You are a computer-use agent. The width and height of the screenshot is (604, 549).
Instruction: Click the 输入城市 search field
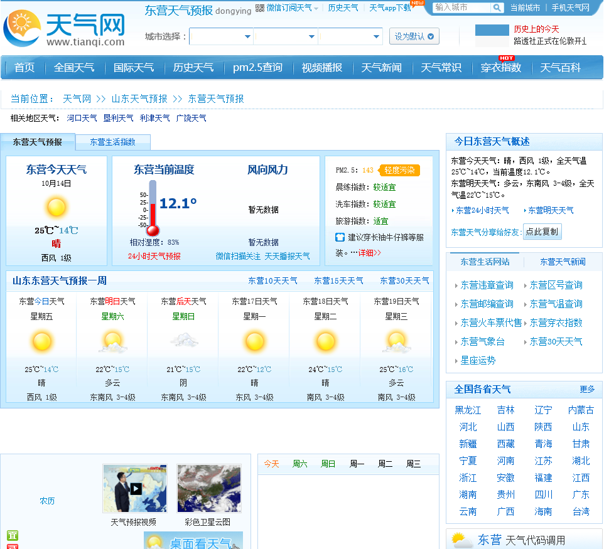click(x=461, y=8)
